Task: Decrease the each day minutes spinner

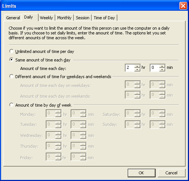Action: pyautogui.click(x=162, y=70)
